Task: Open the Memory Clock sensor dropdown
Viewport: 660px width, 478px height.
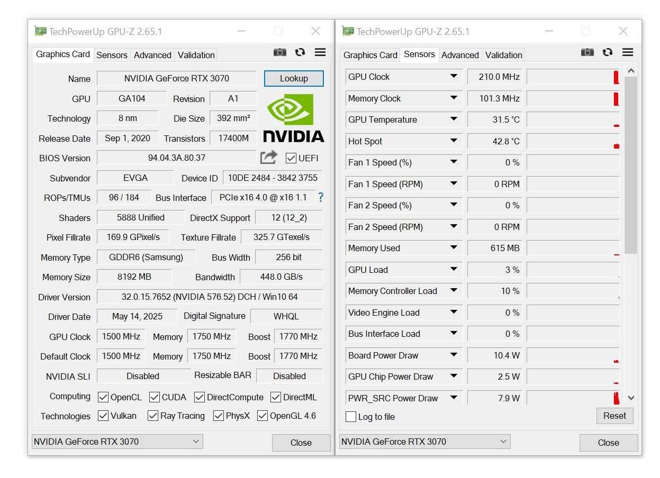Action: tap(454, 98)
